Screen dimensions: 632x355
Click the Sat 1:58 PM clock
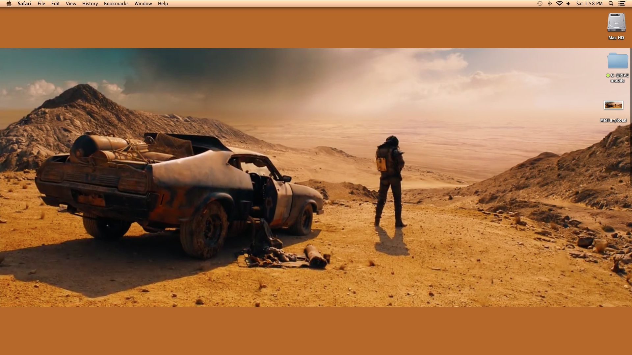click(589, 4)
